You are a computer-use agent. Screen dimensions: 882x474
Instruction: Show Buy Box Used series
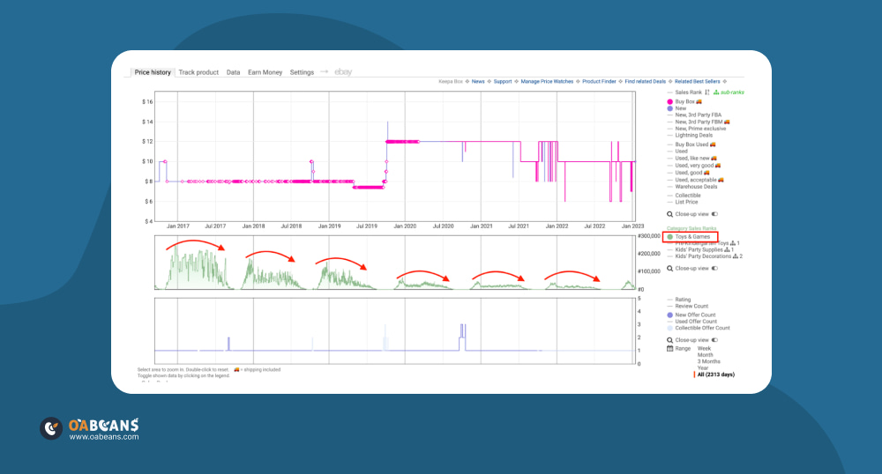point(691,144)
